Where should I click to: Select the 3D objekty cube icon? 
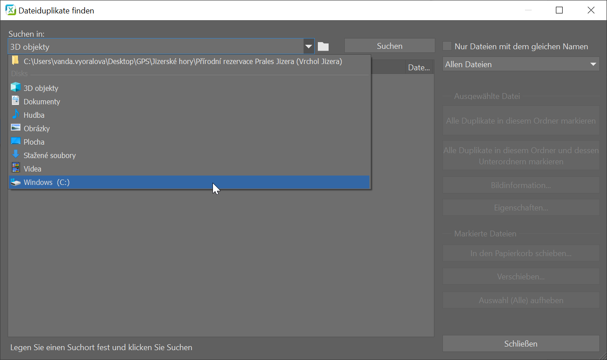(x=16, y=88)
